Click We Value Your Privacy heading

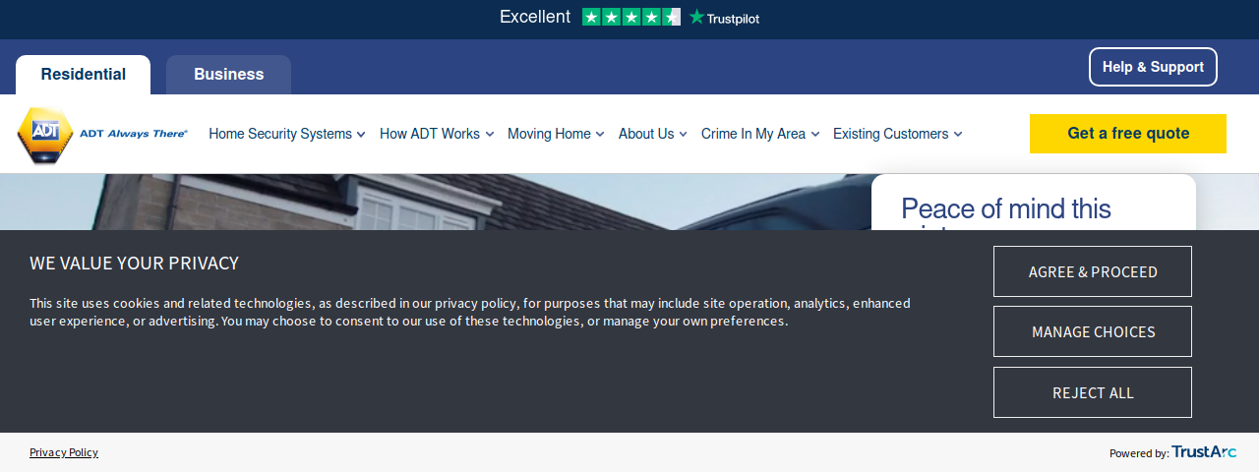pyautogui.click(x=134, y=264)
